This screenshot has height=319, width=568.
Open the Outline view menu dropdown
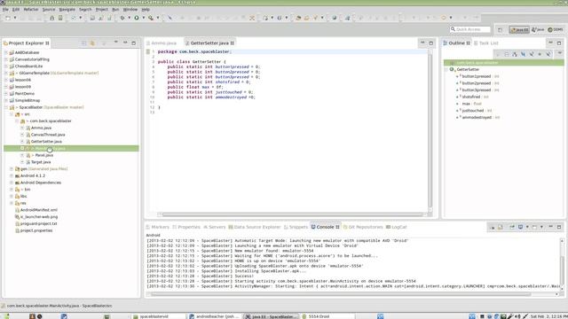click(x=559, y=53)
